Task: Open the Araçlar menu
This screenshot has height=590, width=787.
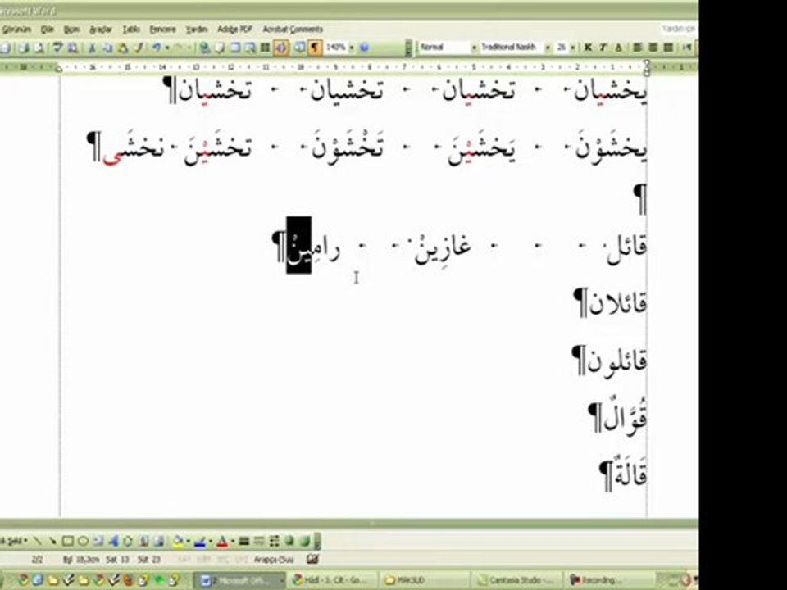Action: click(100, 29)
